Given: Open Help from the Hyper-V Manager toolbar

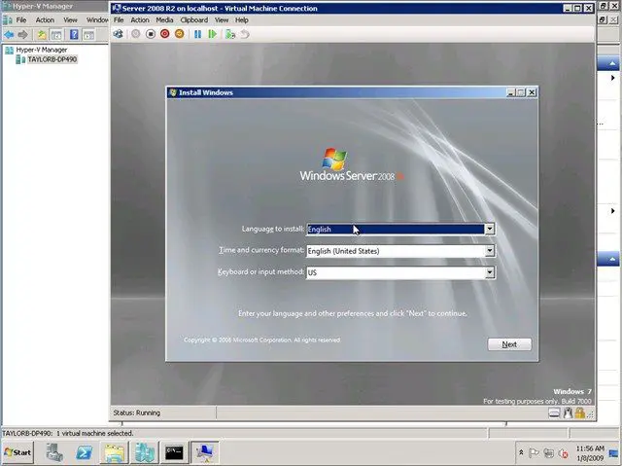Looking at the screenshot, I should click(x=74, y=35).
